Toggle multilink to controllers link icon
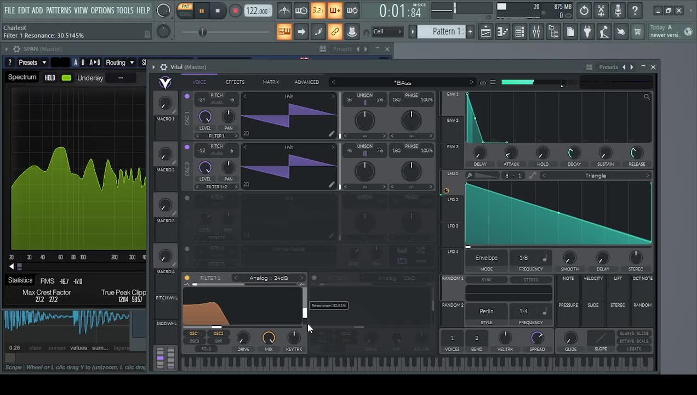Image resolution: width=697 pixels, height=395 pixels. click(335, 31)
